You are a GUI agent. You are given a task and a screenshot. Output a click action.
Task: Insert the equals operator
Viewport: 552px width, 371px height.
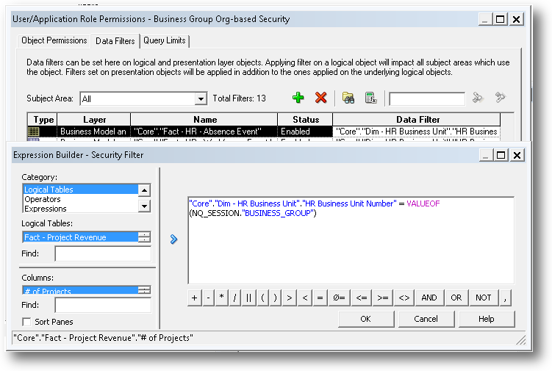tap(320, 298)
